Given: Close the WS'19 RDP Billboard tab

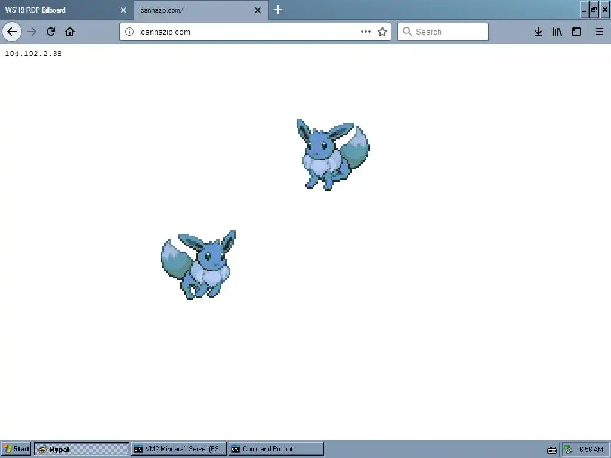Looking at the screenshot, I should [x=124, y=10].
